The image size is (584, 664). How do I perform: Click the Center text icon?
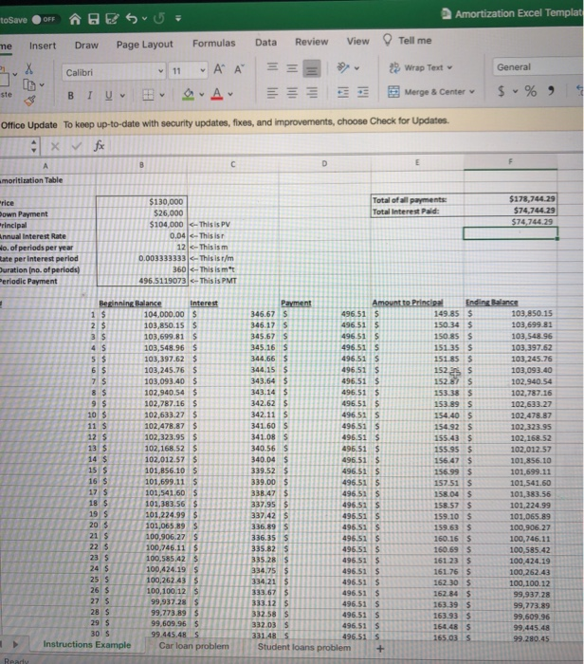pyautogui.click(x=292, y=92)
